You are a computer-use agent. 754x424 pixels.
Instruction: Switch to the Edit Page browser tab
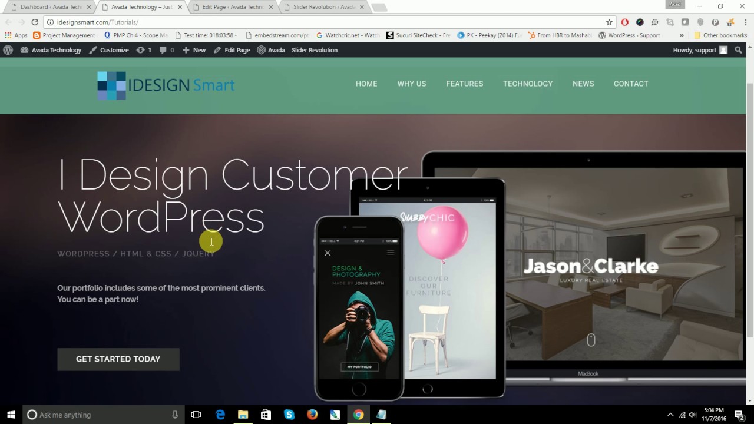click(x=233, y=7)
